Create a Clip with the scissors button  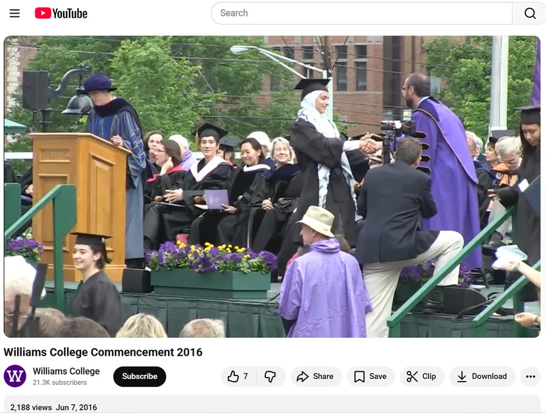pyautogui.click(x=421, y=376)
